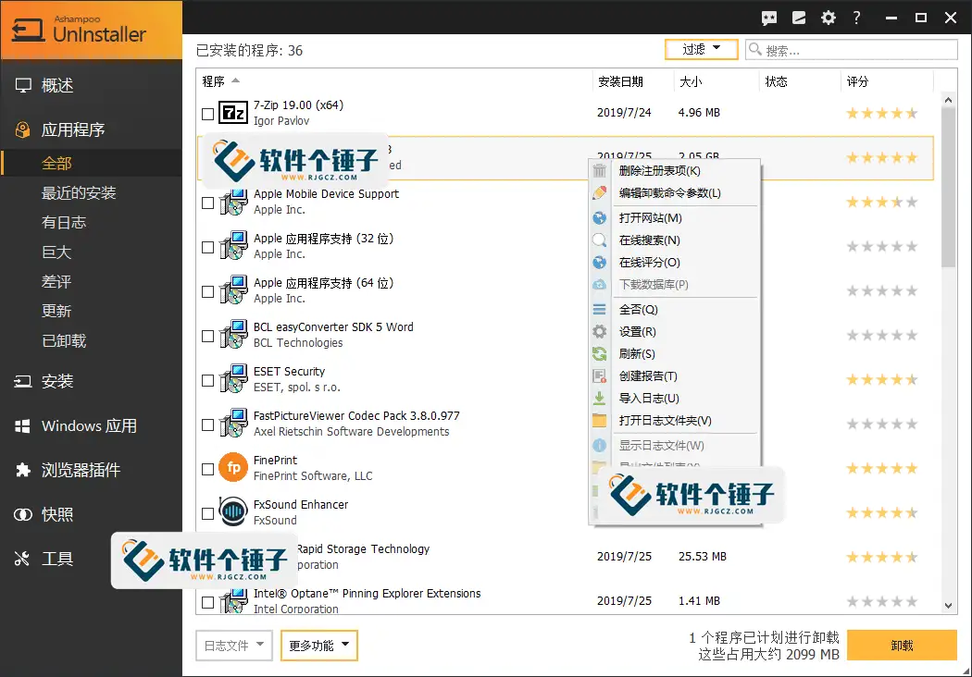Tick the 7-Zip 19.00 checkbox

pyautogui.click(x=207, y=114)
